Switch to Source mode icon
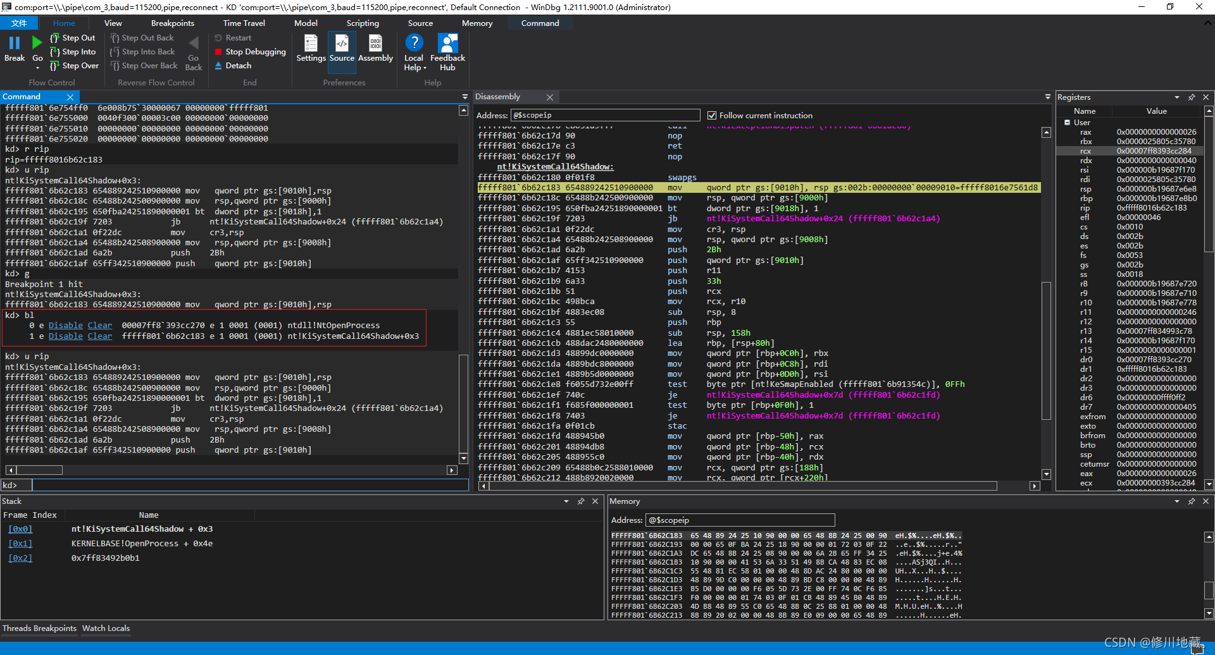The width and height of the screenshot is (1215, 655). (342, 43)
